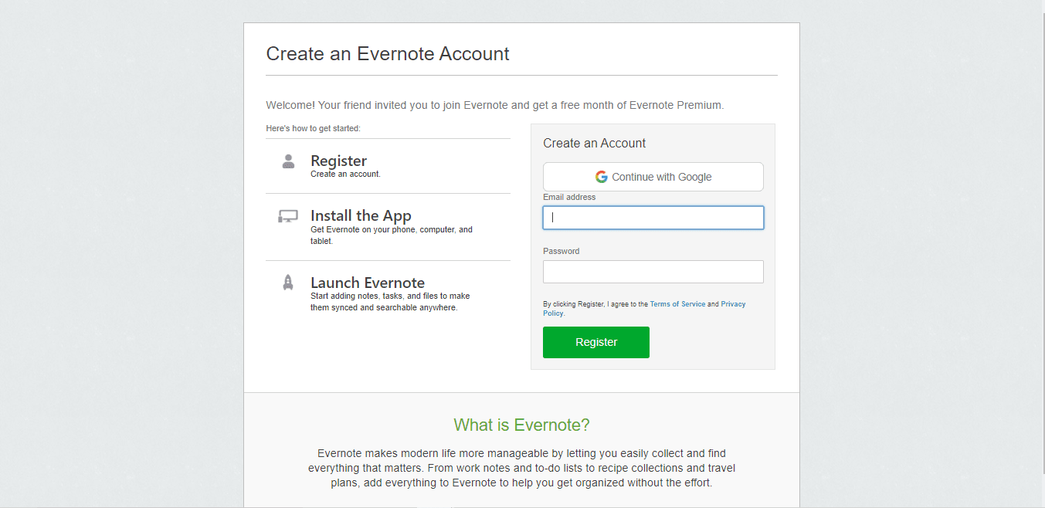The image size is (1045, 508).
Task: Select the Install the App step heading
Action: [x=361, y=215]
